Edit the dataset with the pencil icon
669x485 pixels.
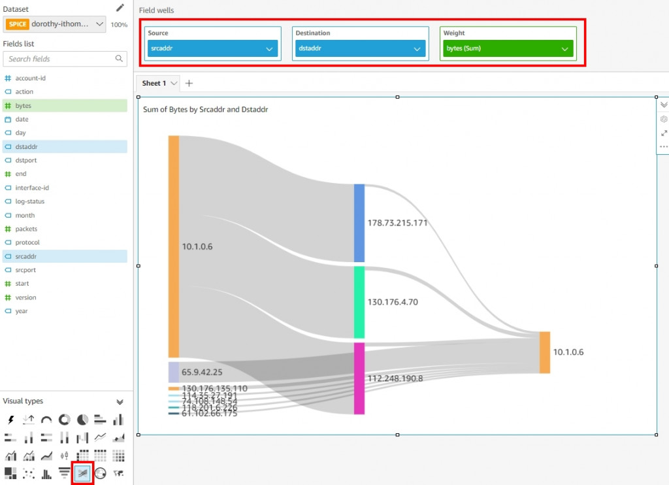click(120, 8)
